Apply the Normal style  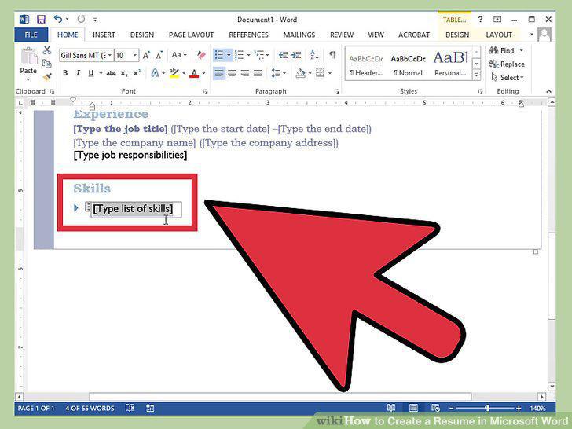click(409, 65)
